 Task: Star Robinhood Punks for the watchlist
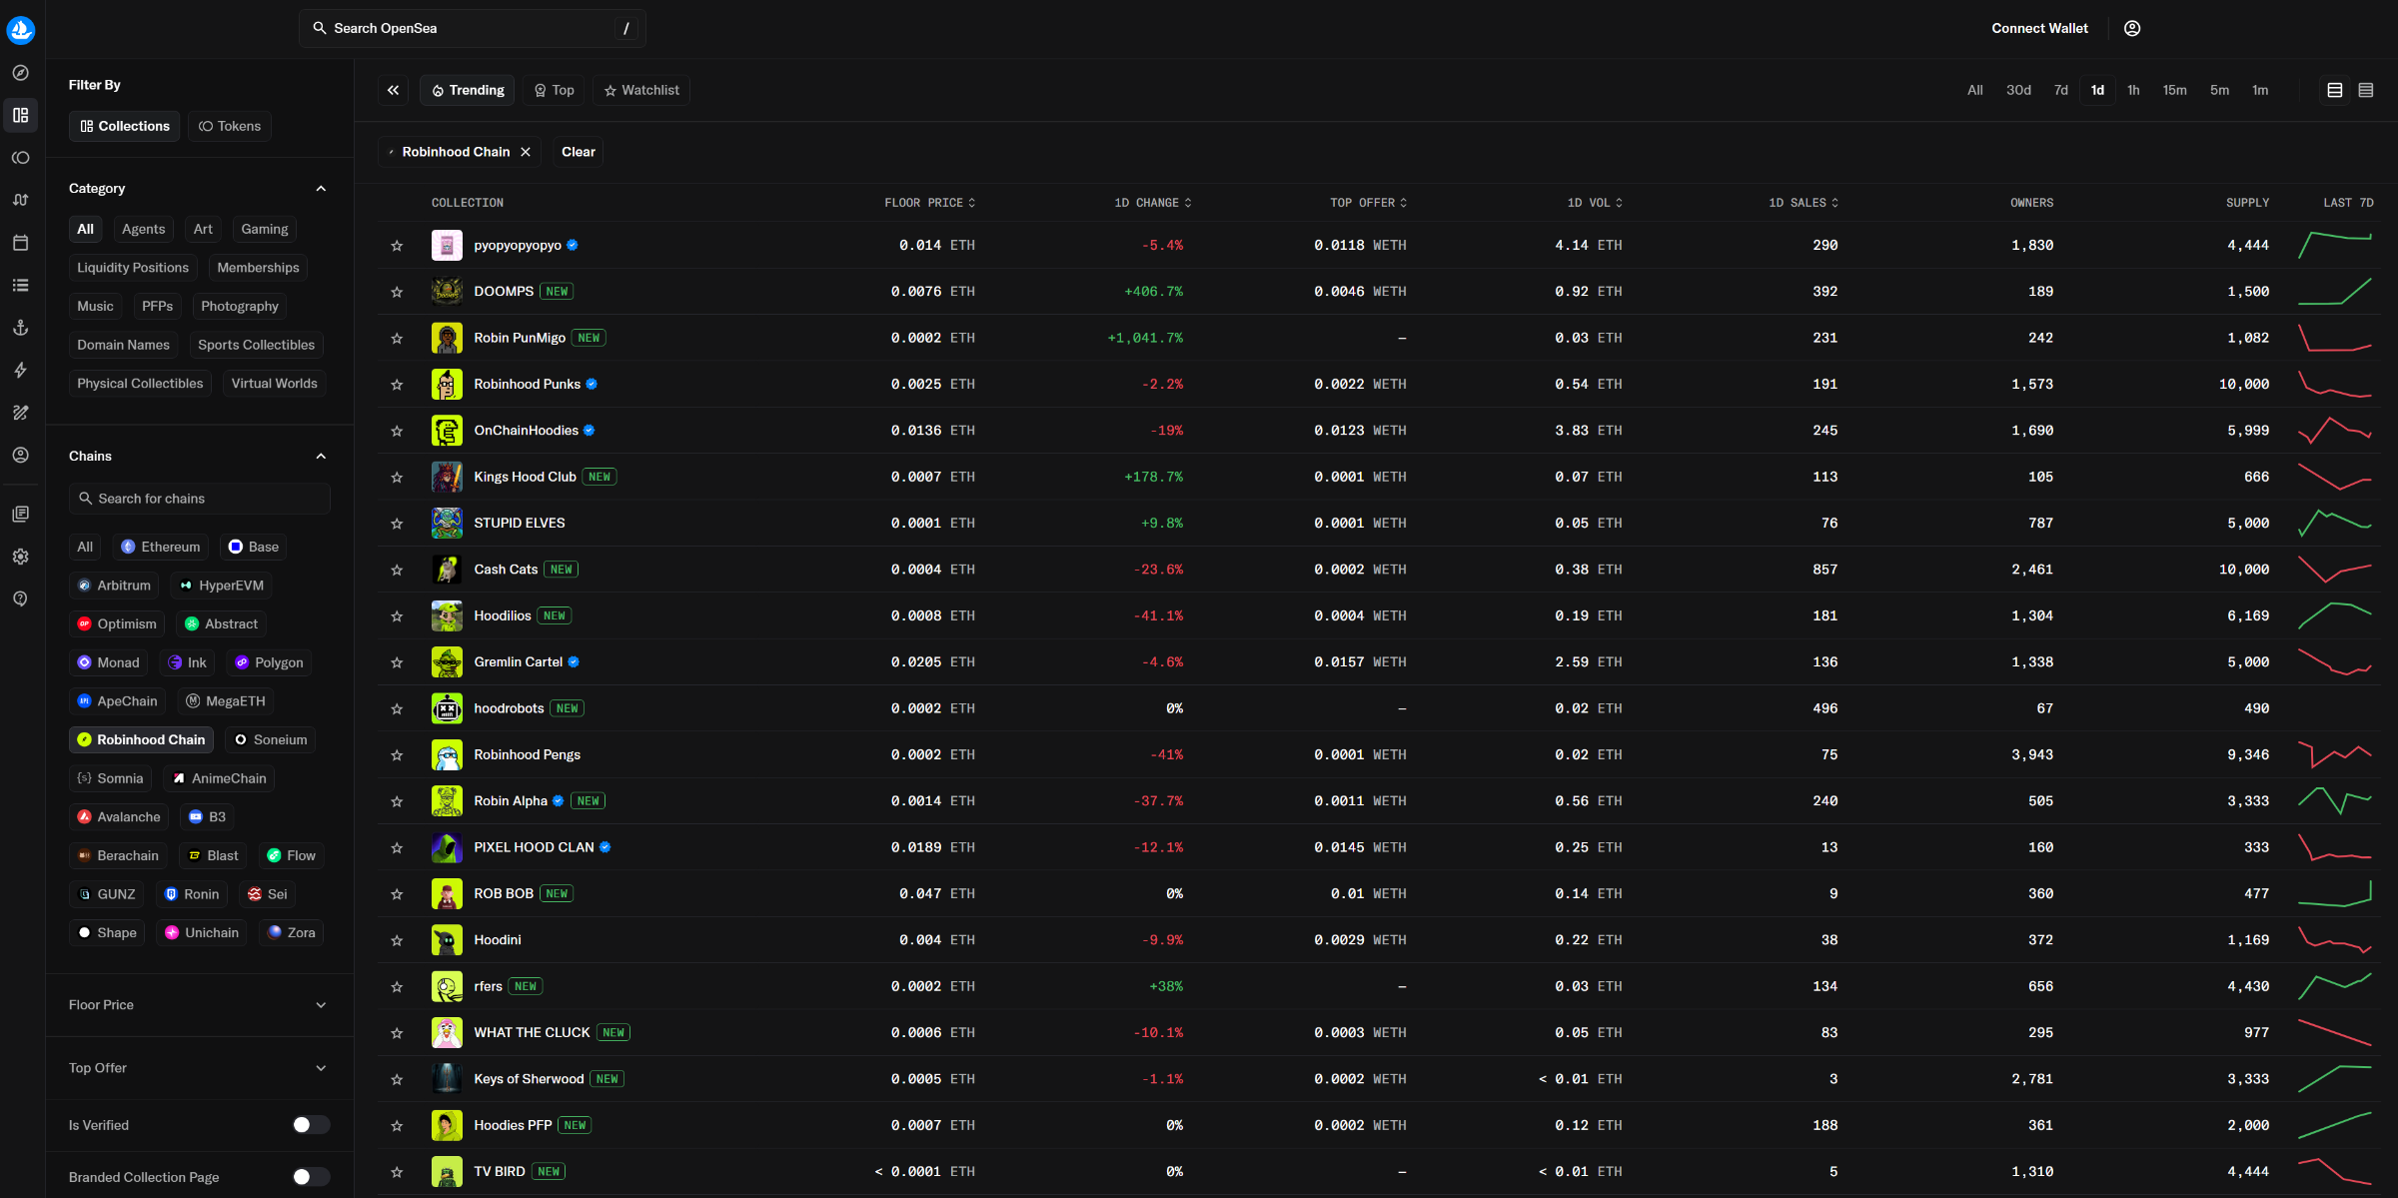click(x=397, y=385)
